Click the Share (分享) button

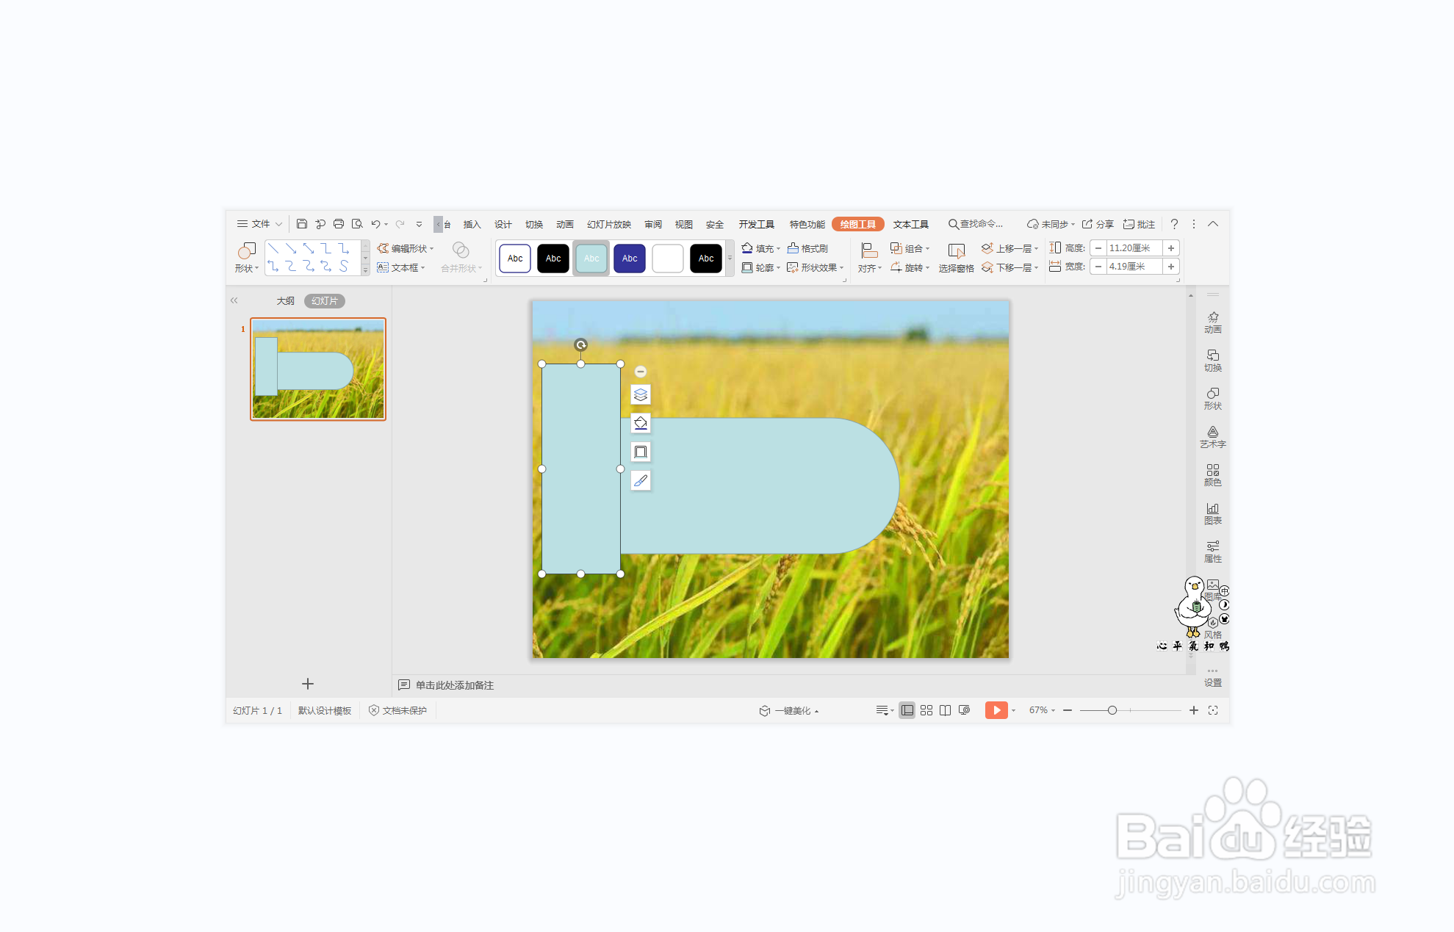1098,225
